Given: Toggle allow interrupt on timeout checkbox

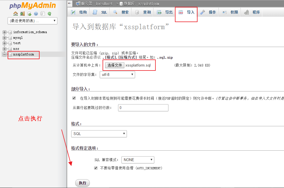Looking at the screenshot, I should pos(74,98).
